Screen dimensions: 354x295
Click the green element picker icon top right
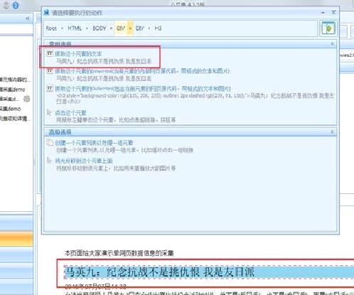click(328, 28)
